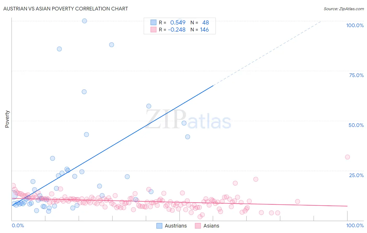
Task: Click the Austrians blue legend swatch
Action: 159,226
